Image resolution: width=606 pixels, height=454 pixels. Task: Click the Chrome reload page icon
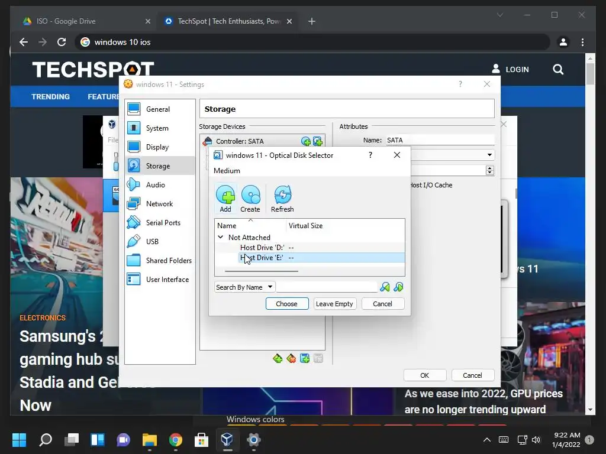(62, 42)
